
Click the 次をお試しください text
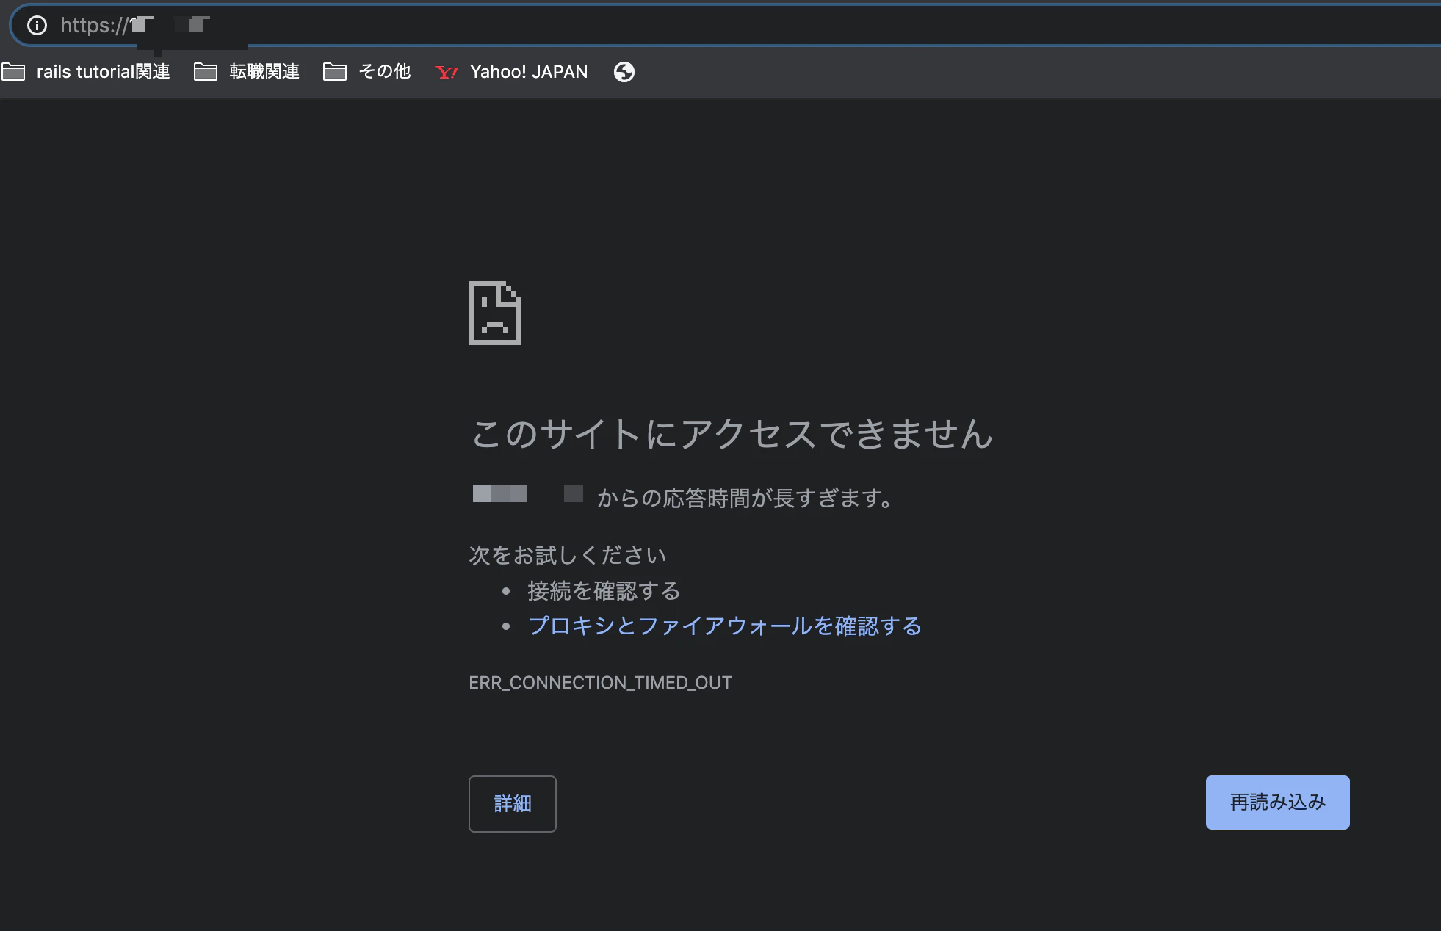568,555
